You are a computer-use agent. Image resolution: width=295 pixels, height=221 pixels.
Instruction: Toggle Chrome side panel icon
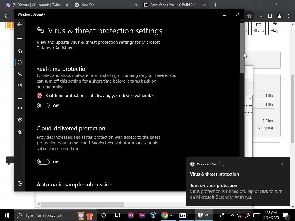click(270, 16)
